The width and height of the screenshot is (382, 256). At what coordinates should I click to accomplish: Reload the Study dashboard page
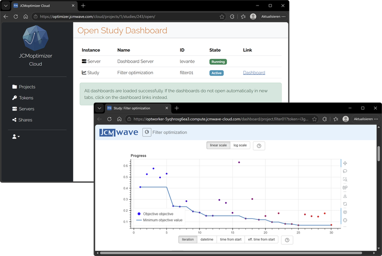(x=110, y=119)
